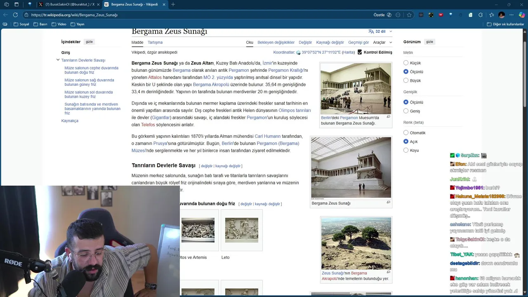Click the language translate icon beside 32 dil
Image resolution: width=528 pixels, height=297 pixels.
tap(371, 31)
